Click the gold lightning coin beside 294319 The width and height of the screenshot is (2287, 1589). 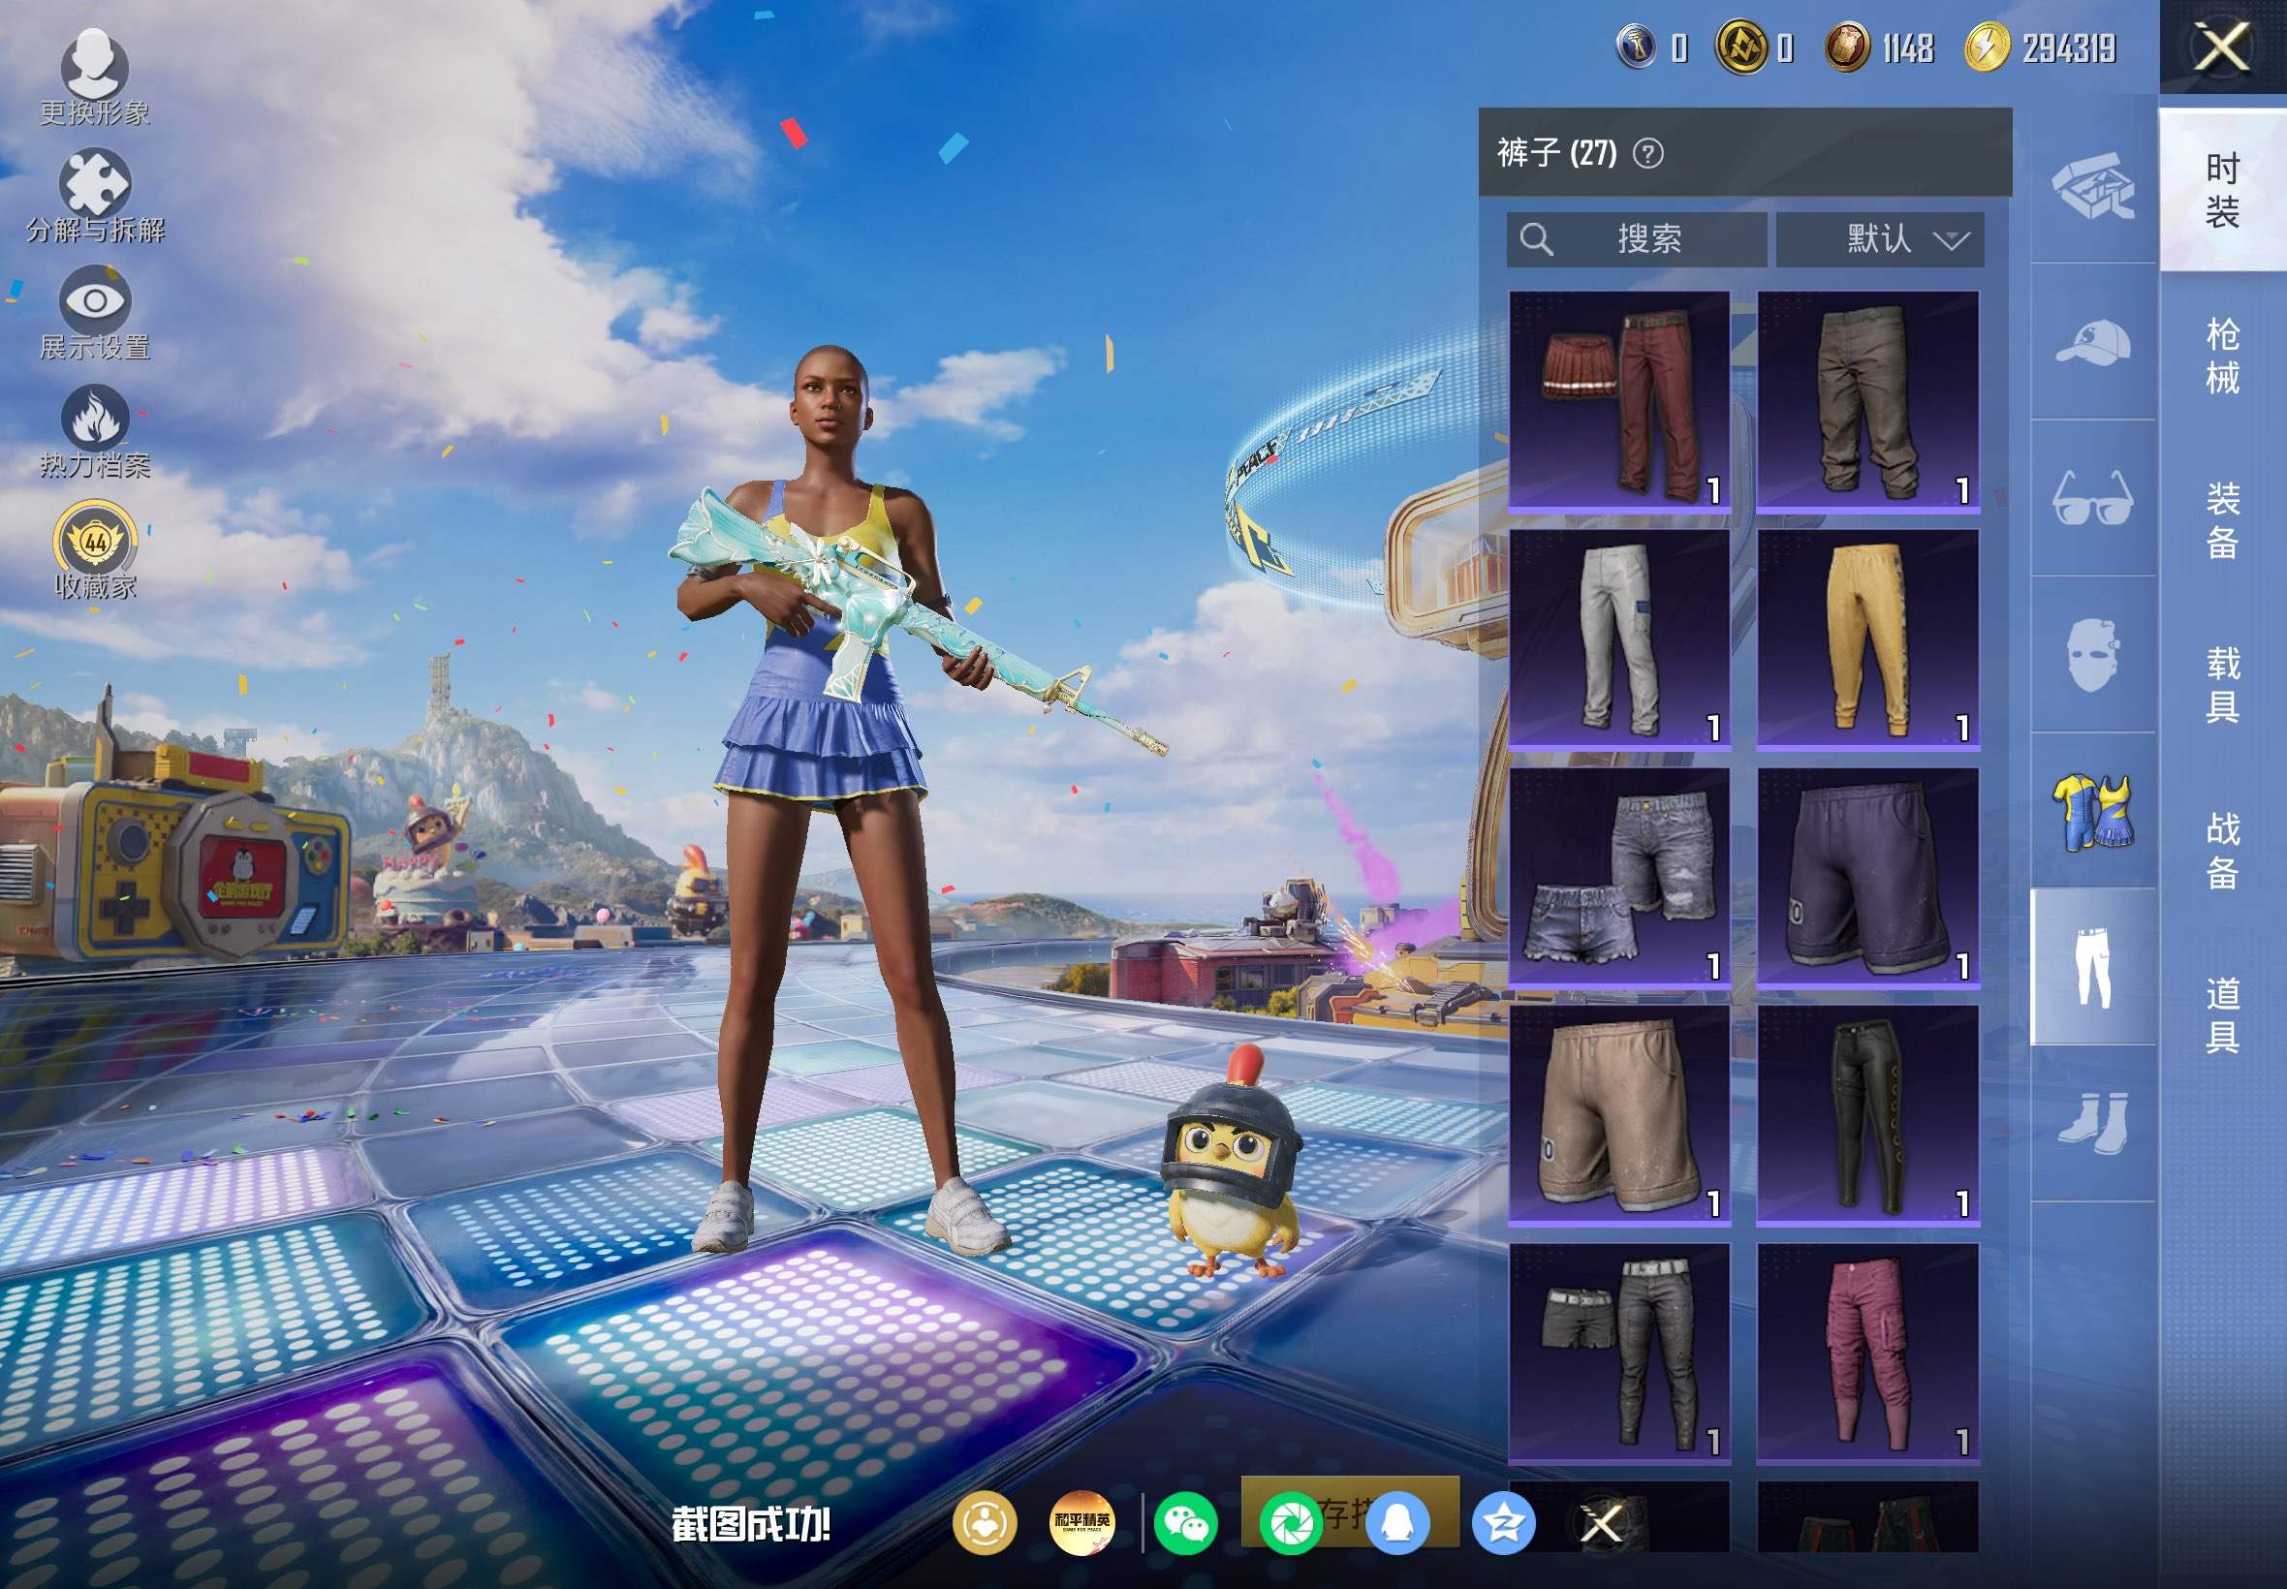coord(1988,47)
